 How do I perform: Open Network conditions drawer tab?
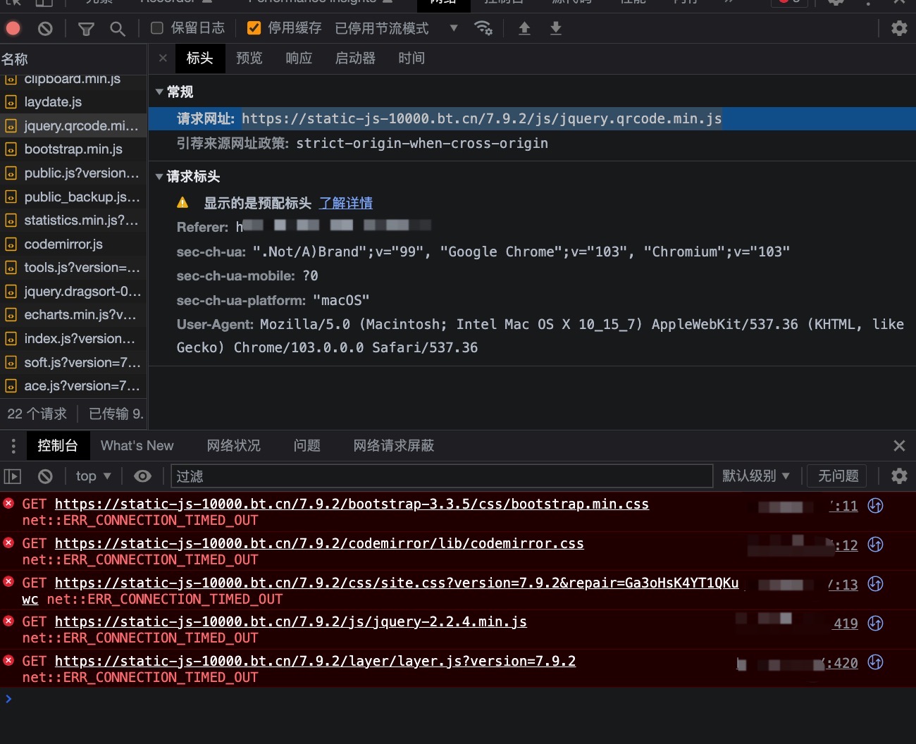(x=233, y=445)
